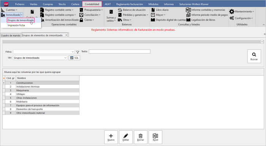Click Informe periodo medio de pagos icon
The image size is (266, 146).
point(188,15)
